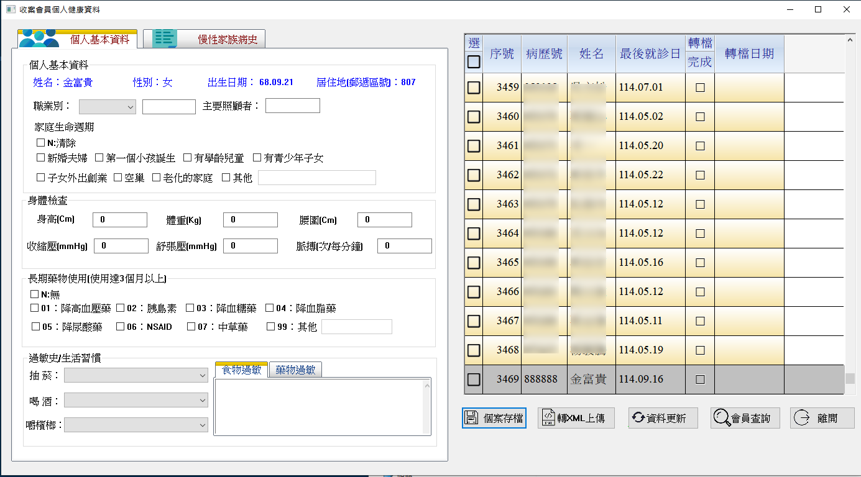Click the floppy disk icon on 個案存檔
861x477 pixels.
471,418
